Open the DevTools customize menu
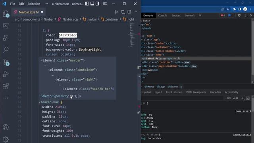Image resolution: width=254 pixels, height=143 pixels. [245, 15]
